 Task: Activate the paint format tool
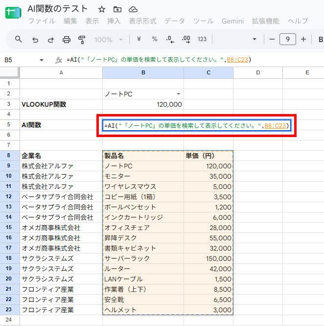82,39
